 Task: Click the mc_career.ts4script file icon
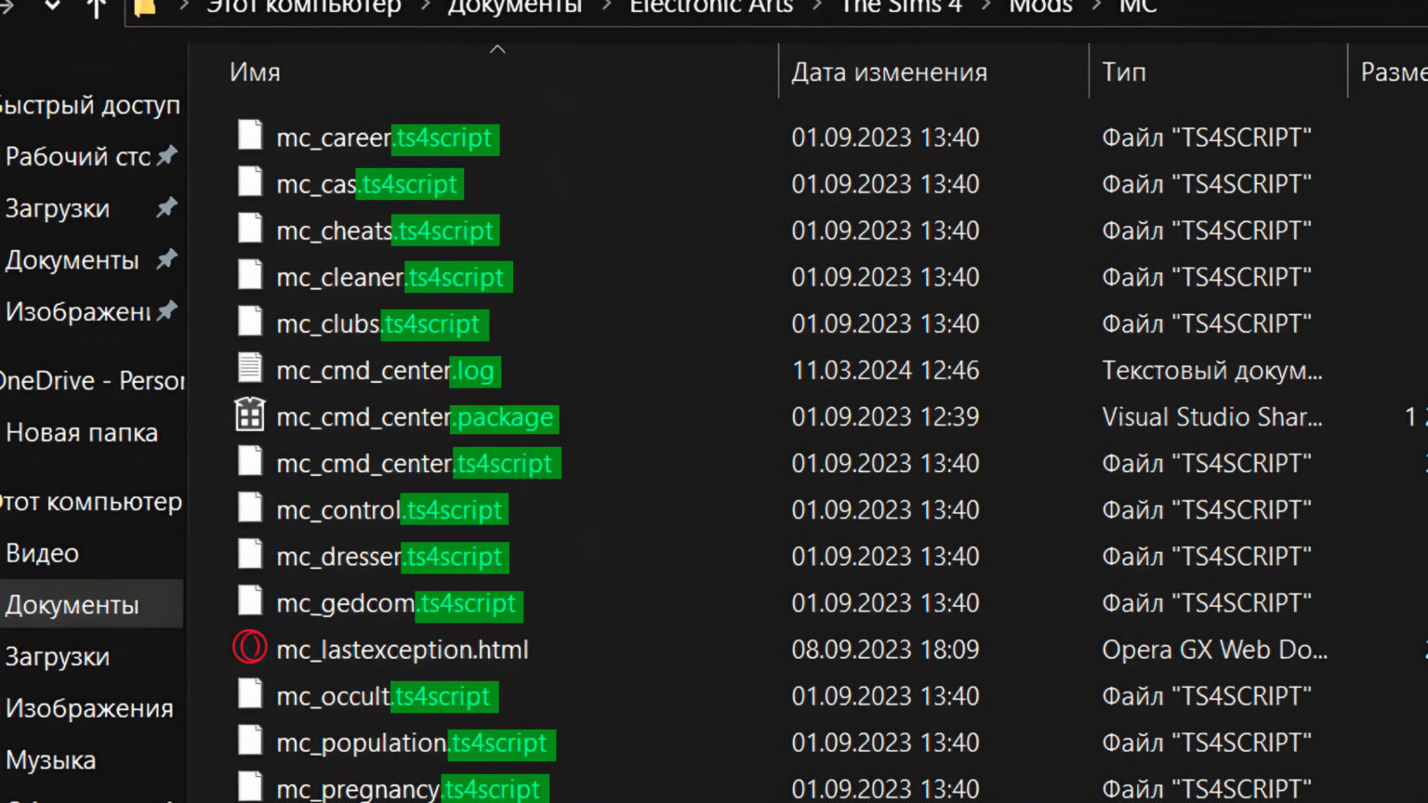[249, 135]
